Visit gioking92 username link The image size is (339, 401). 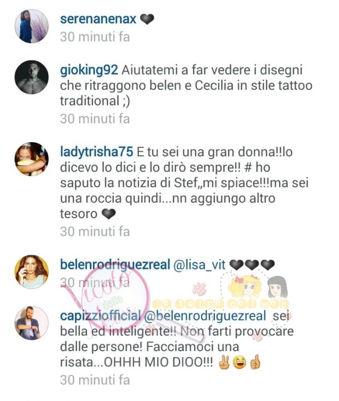(89, 71)
